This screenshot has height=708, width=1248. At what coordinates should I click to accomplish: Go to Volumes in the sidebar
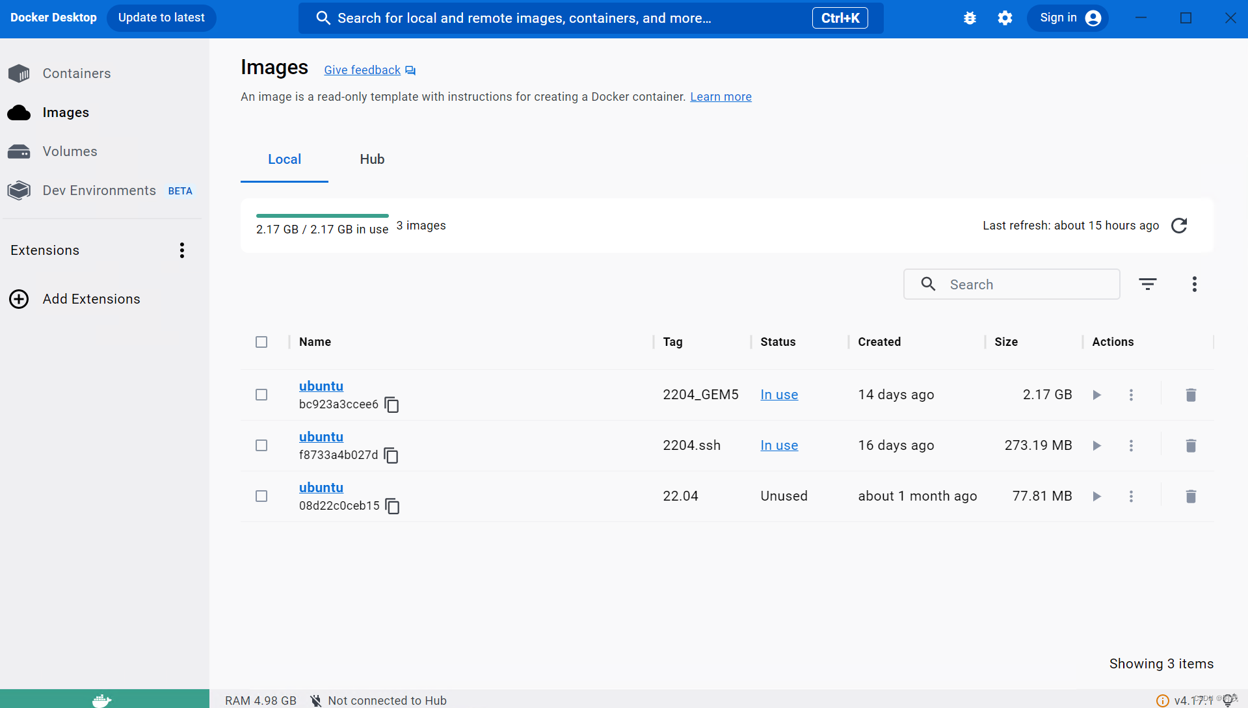[x=53, y=151]
